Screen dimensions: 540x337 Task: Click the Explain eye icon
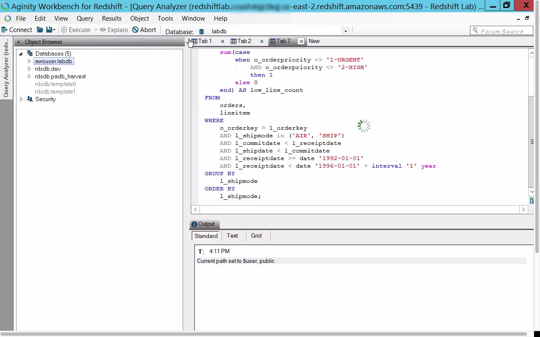(x=103, y=30)
